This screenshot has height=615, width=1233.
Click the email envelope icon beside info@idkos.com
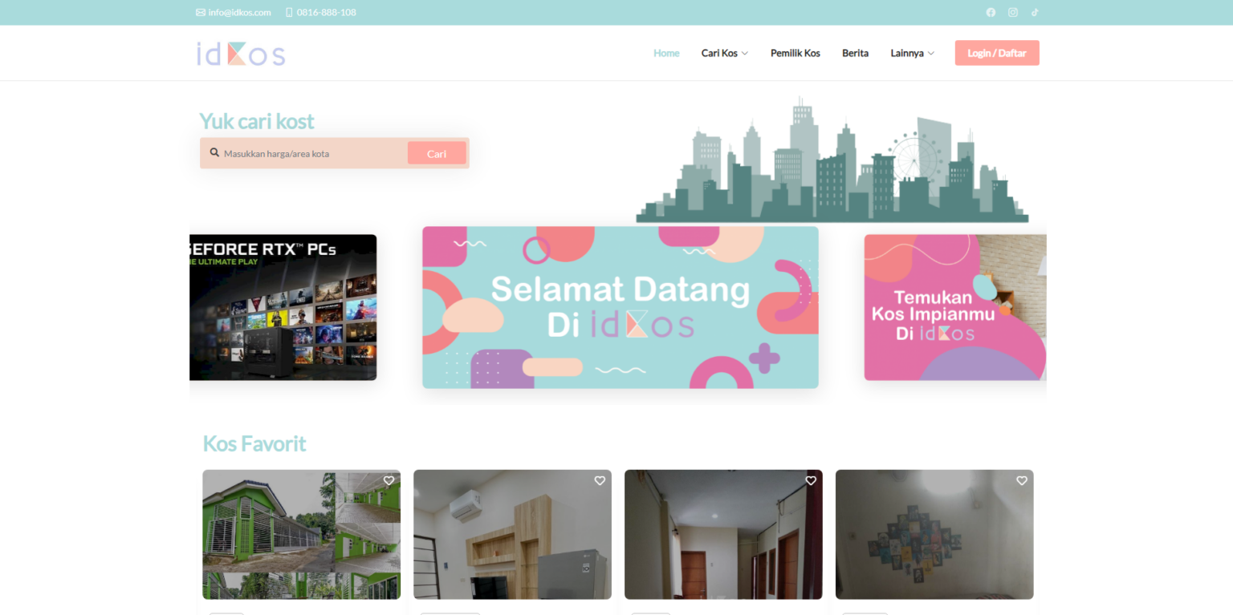[199, 12]
